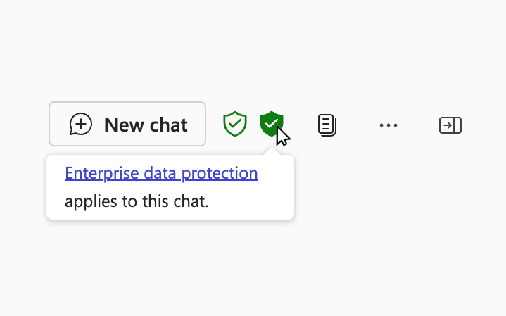Select the filled shield protection badge
This screenshot has width=506, height=316.
point(272,124)
